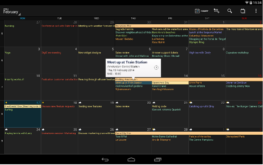Open 'Van Gogh Museum' event
Viewport: 263px width, 165px height.
tap(163, 89)
